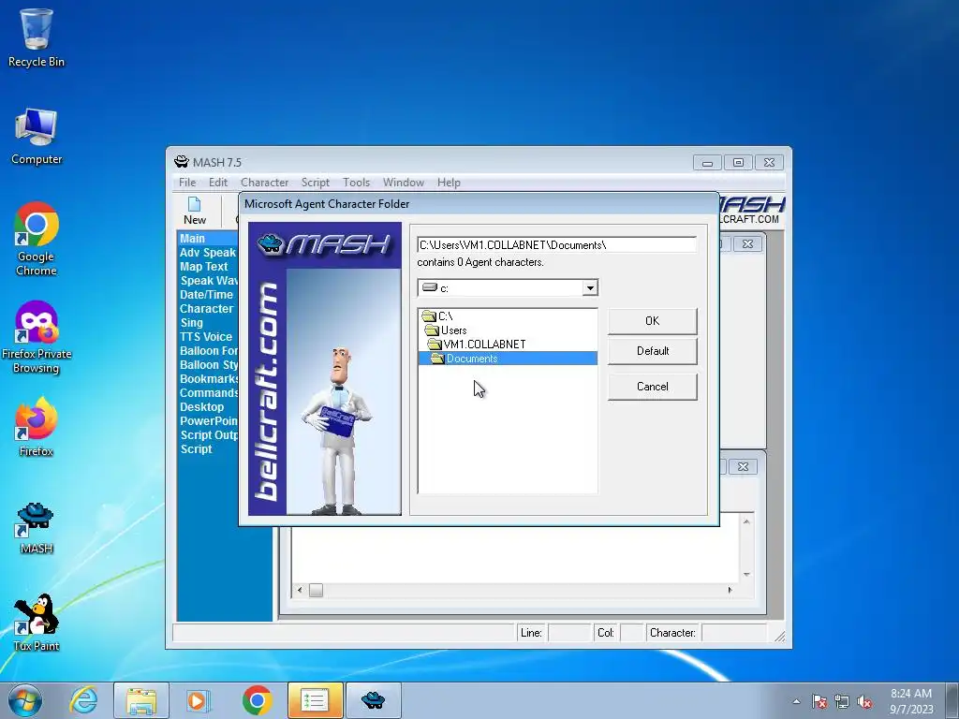Click the New document toolbar icon
Image resolution: width=959 pixels, height=719 pixels.
195,211
